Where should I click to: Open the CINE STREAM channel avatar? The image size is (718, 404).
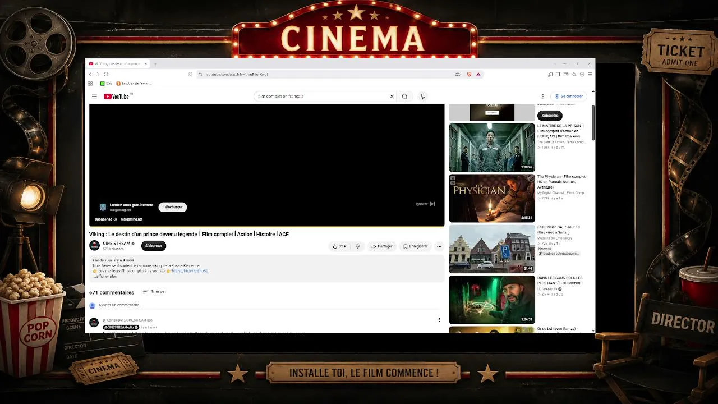[94, 246]
